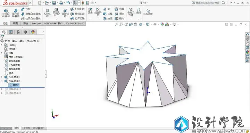This screenshot has height=133, width=250.
Task: Select 原点 (Origin) in the feature tree
Action: coord(9,73)
